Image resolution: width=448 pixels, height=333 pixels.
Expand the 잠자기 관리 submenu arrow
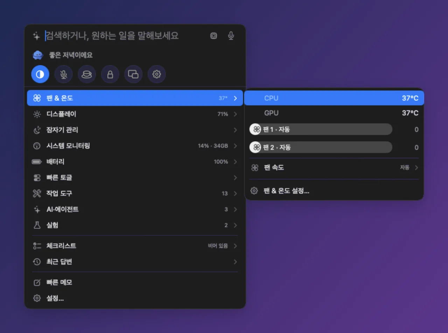point(236,130)
